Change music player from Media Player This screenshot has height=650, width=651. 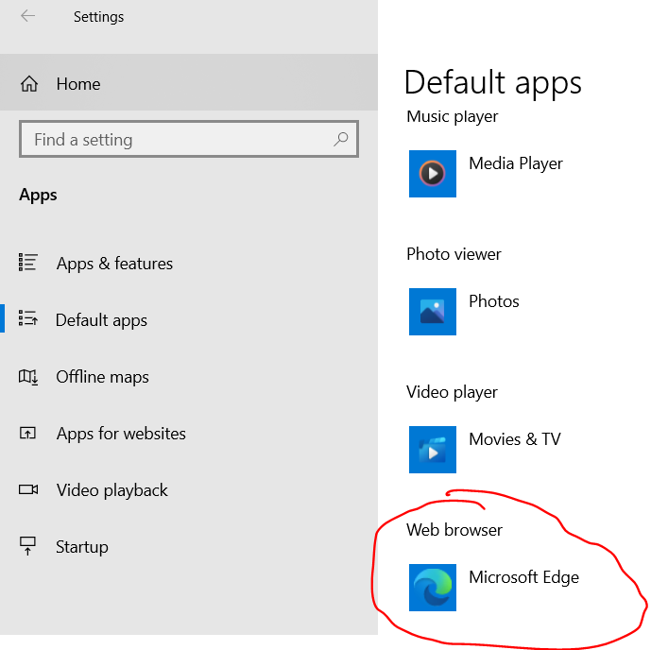pyautogui.click(x=516, y=163)
